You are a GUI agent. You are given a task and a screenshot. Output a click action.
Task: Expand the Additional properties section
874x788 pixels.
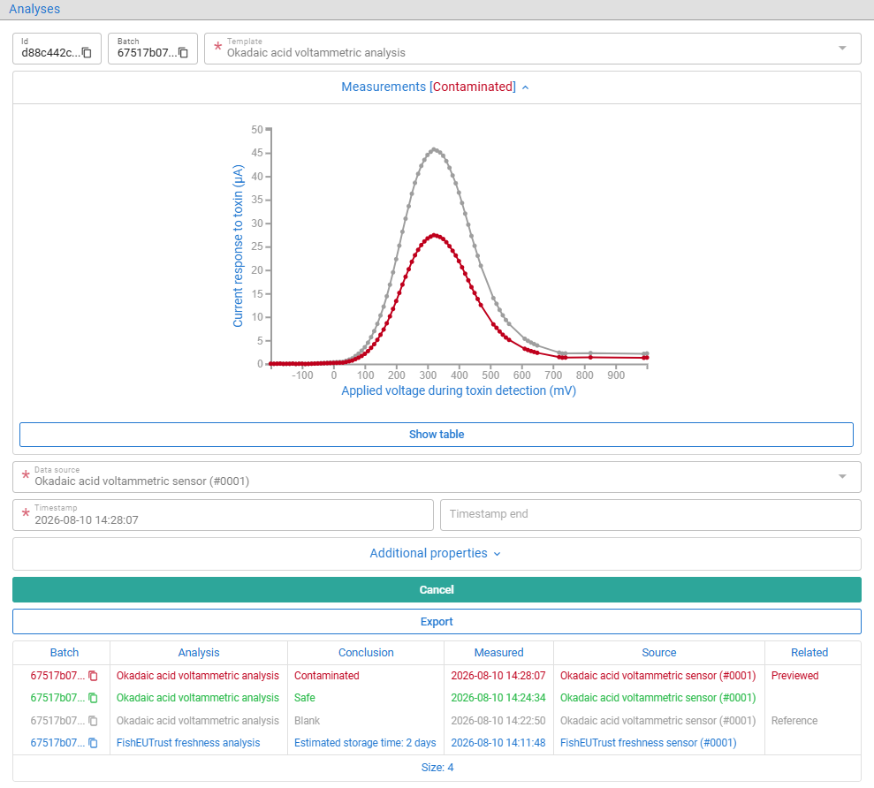tap(436, 553)
